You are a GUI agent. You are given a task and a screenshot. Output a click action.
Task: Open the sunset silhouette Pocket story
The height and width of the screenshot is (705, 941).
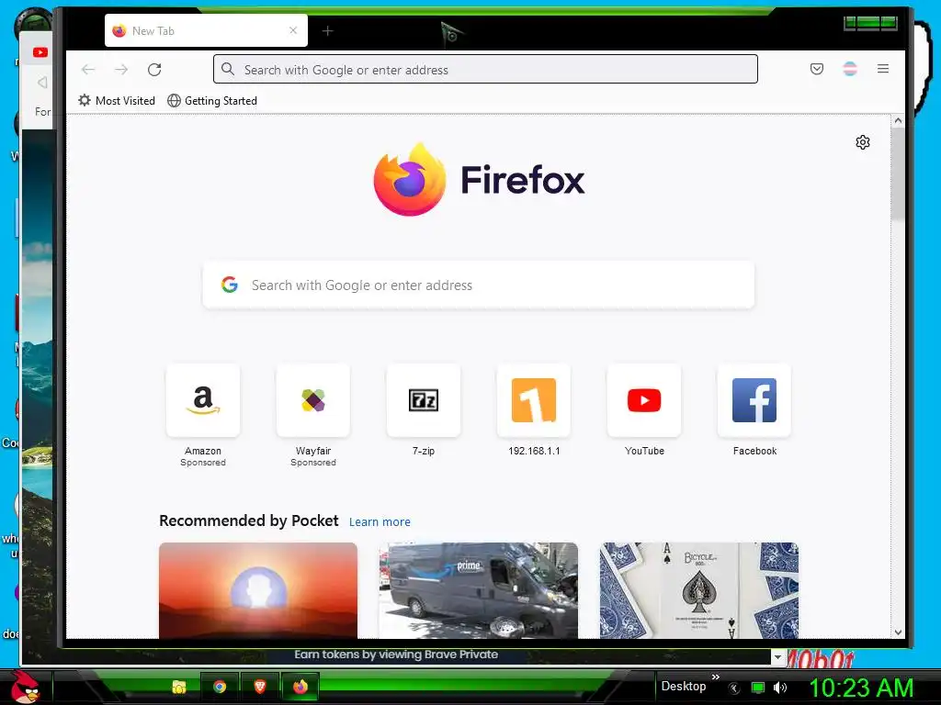tap(258, 590)
